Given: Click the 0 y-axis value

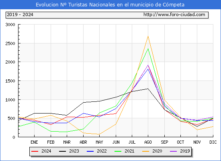Looking at the screenshot, I should pos(14,137).
